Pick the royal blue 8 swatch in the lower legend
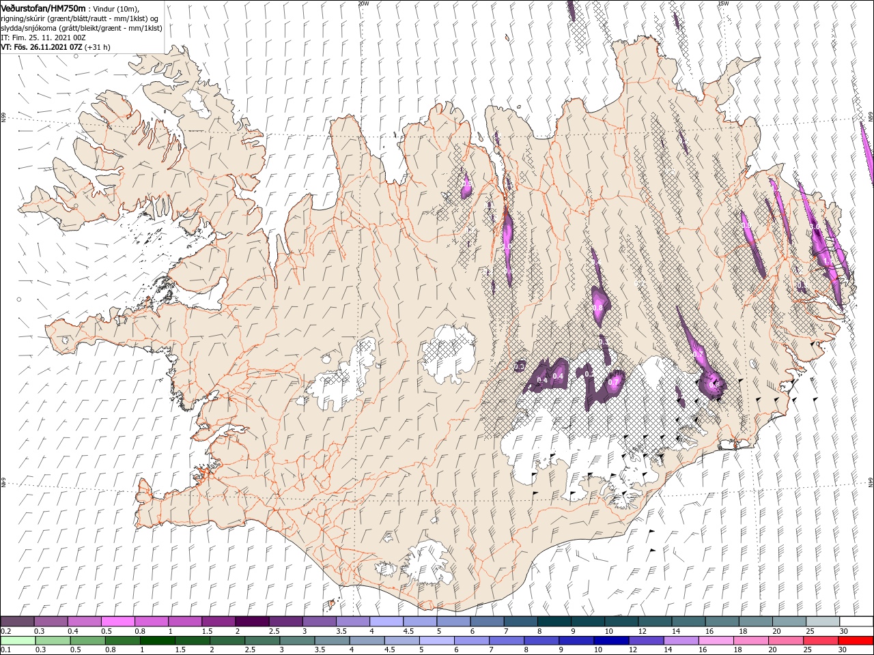The height and width of the screenshot is (655, 874). pyautogui.click(x=541, y=641)
